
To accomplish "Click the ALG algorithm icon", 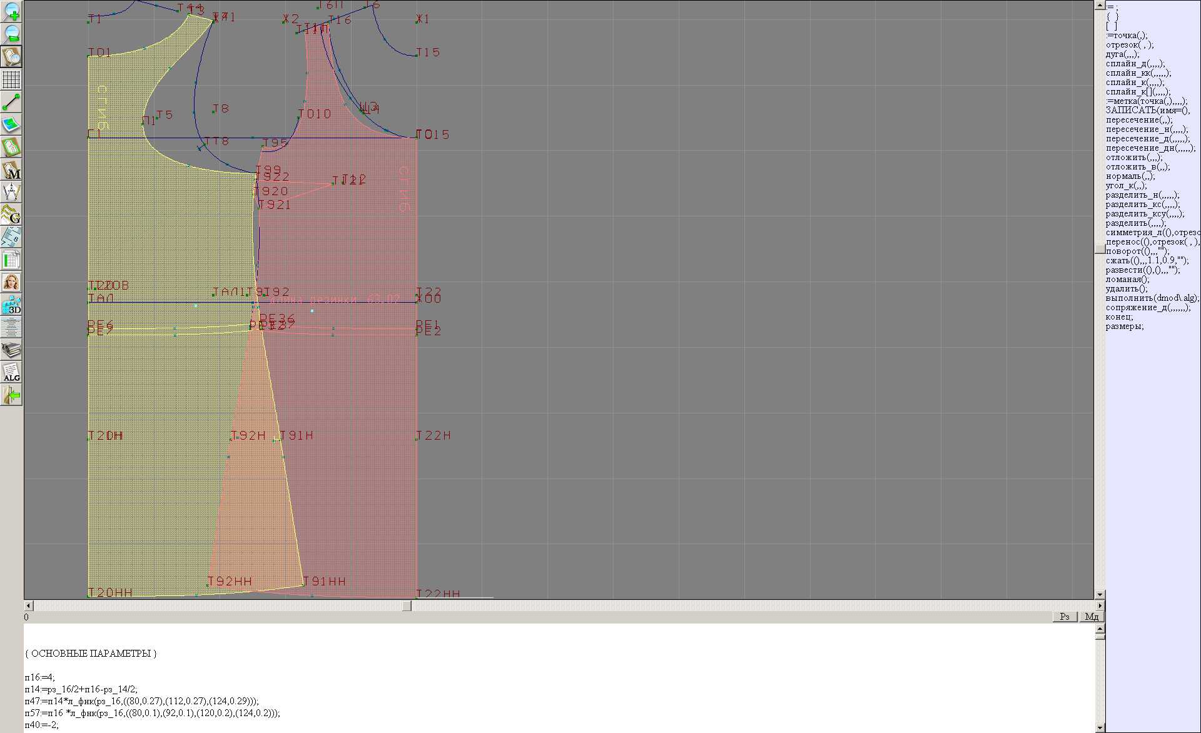I will [x=11, y=372].
